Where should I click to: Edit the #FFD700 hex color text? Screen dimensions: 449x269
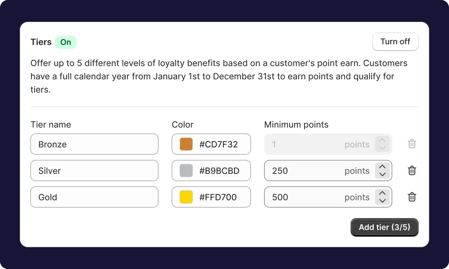coord(218,197)
